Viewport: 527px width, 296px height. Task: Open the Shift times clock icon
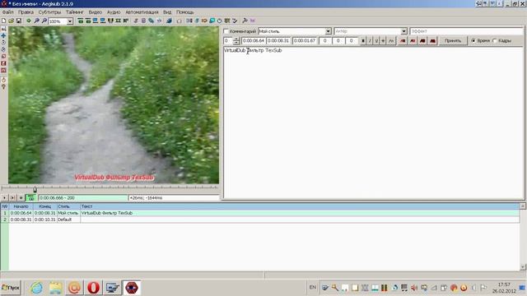(220, 21)
